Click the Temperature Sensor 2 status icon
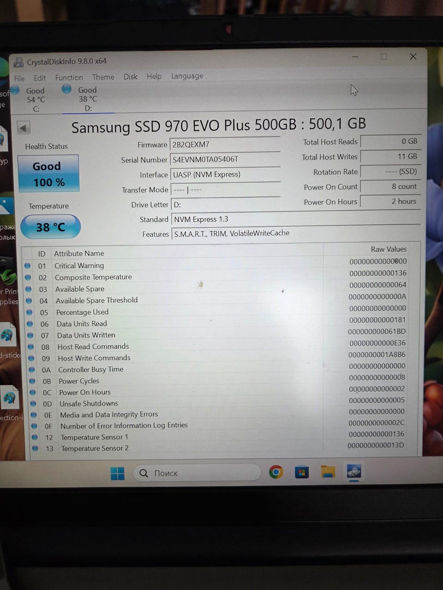This screenshot has height=590, width=443. (35, 448)
